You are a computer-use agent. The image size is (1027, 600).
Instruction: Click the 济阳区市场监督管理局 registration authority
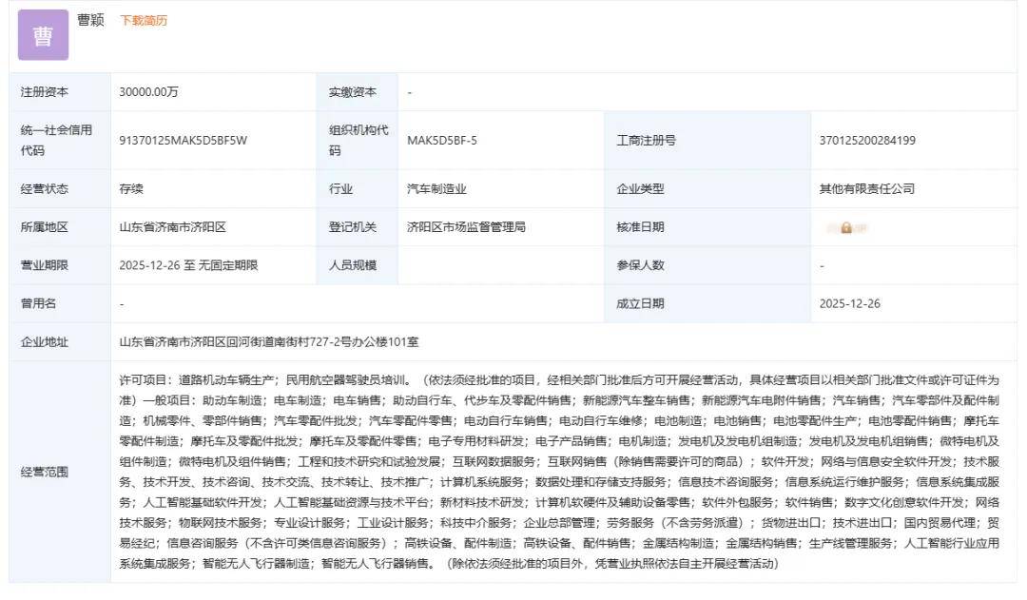click(466, 227)
